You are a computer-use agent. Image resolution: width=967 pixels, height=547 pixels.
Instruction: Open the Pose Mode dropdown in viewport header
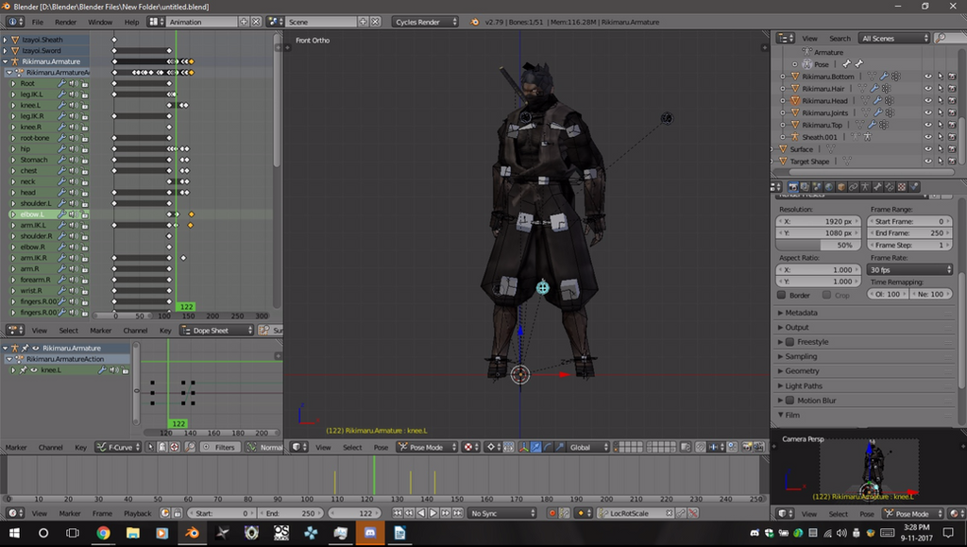(428, 447)
